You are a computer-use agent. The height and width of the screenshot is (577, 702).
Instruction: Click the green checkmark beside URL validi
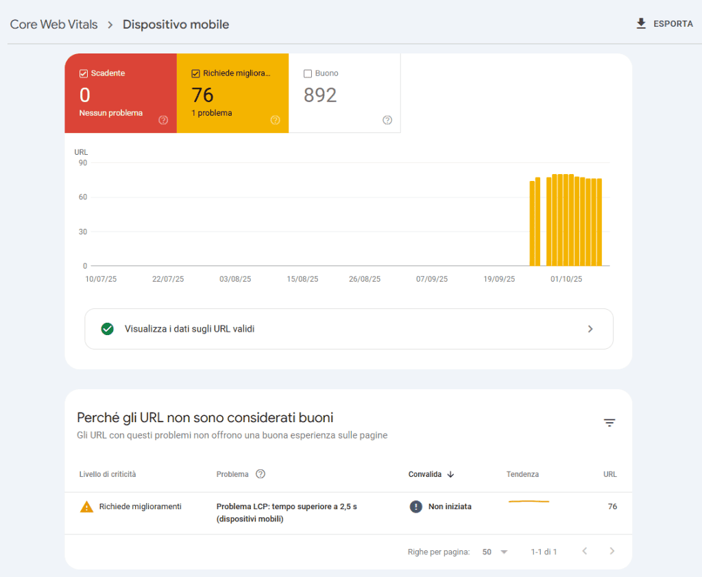(x=108, y=329)
